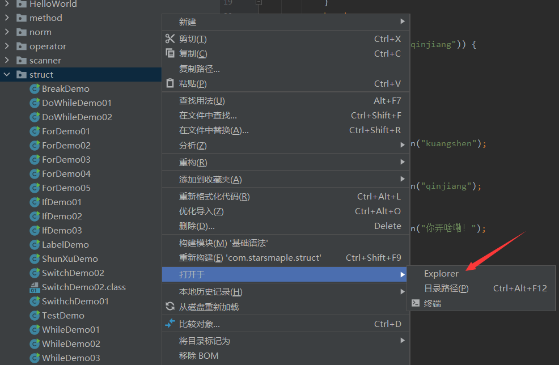
Task: Click the class icon of TestDemo
Action: click(x=35, y=316)
